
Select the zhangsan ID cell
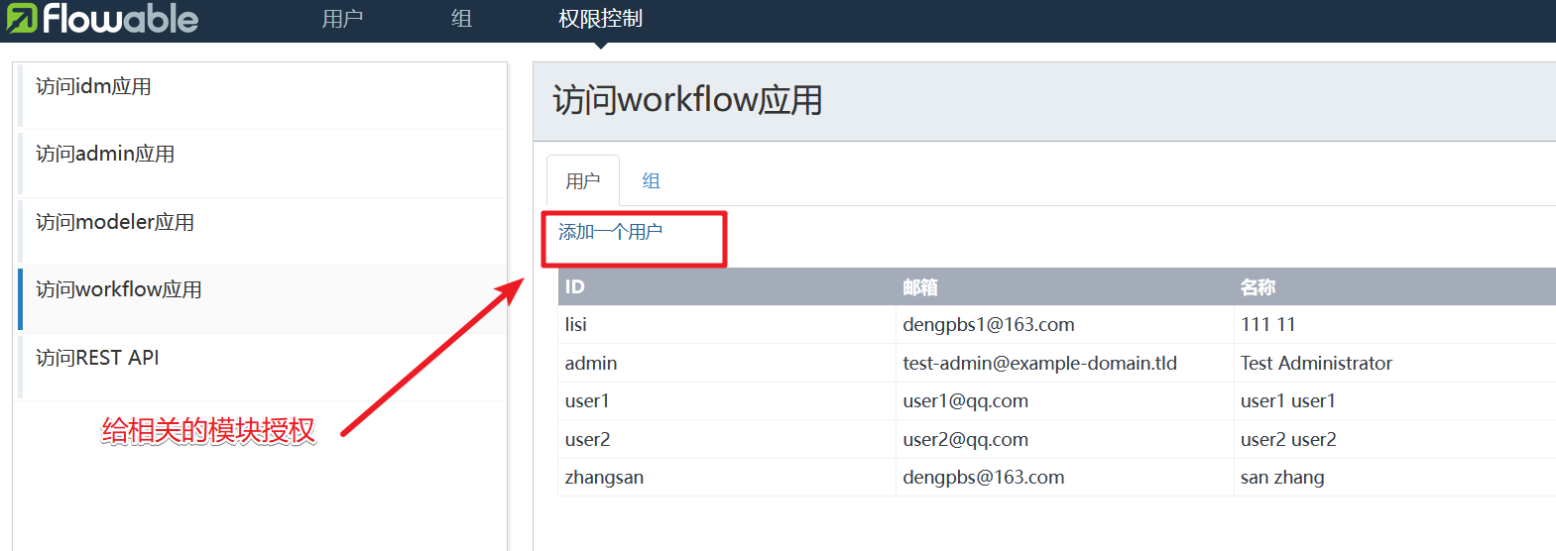coord(727,478)
